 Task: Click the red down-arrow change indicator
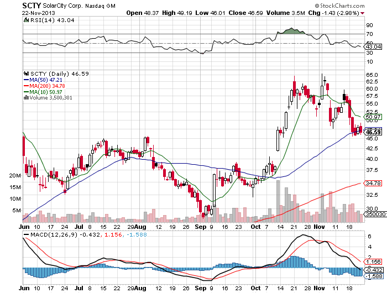pyautogui.click(x=362, y=13)
